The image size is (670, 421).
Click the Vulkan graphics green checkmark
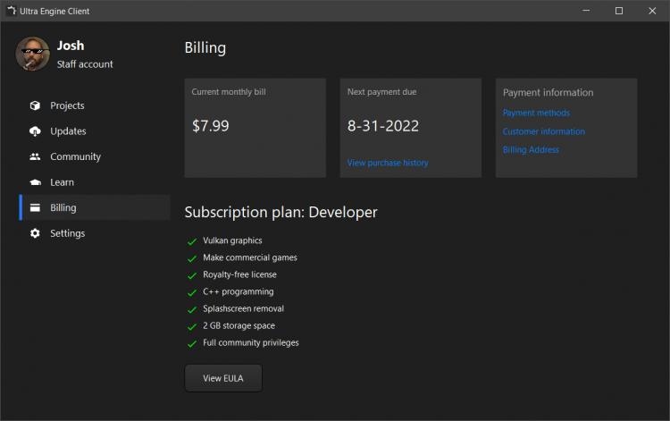pyautogui.click(x=192, y=241)
